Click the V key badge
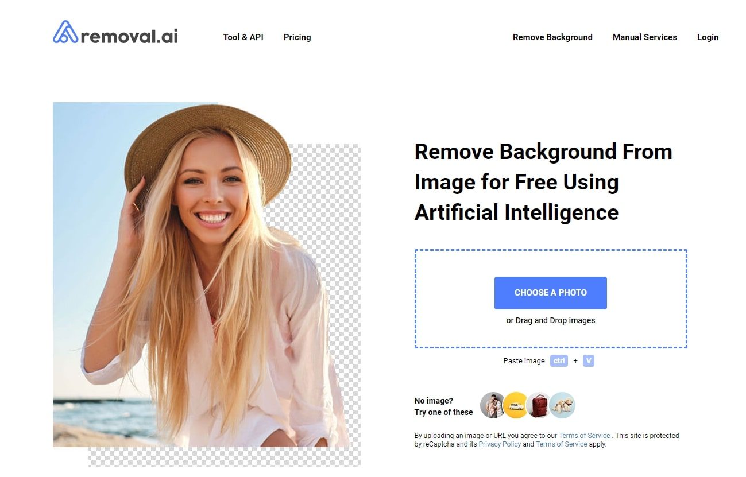Screen dimensions: 746x477 tap(589, 361)
